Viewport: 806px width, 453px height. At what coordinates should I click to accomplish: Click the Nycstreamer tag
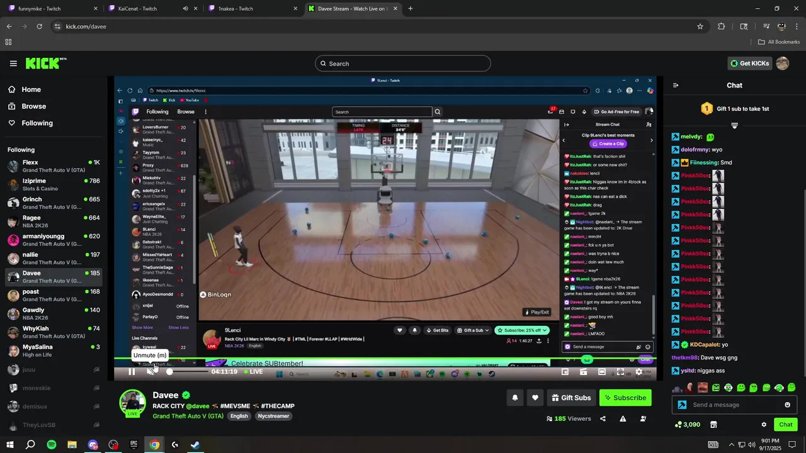(273, 416)
